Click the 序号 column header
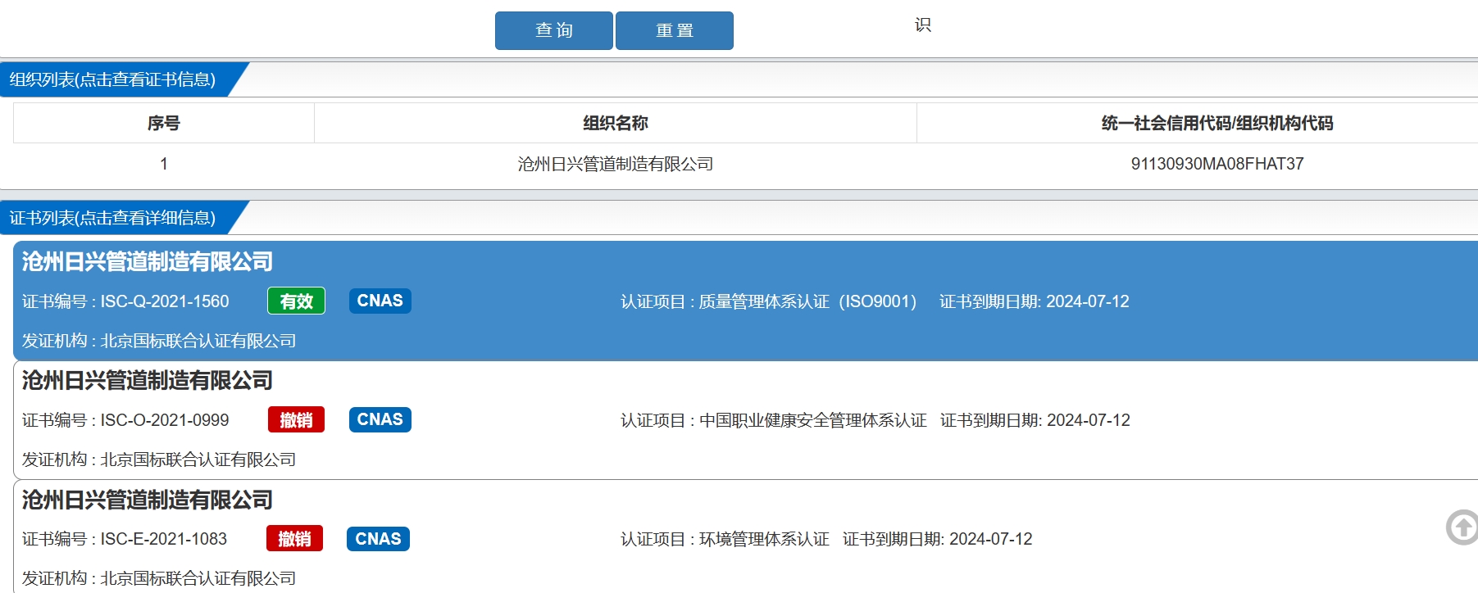 (x=164, y=123)
